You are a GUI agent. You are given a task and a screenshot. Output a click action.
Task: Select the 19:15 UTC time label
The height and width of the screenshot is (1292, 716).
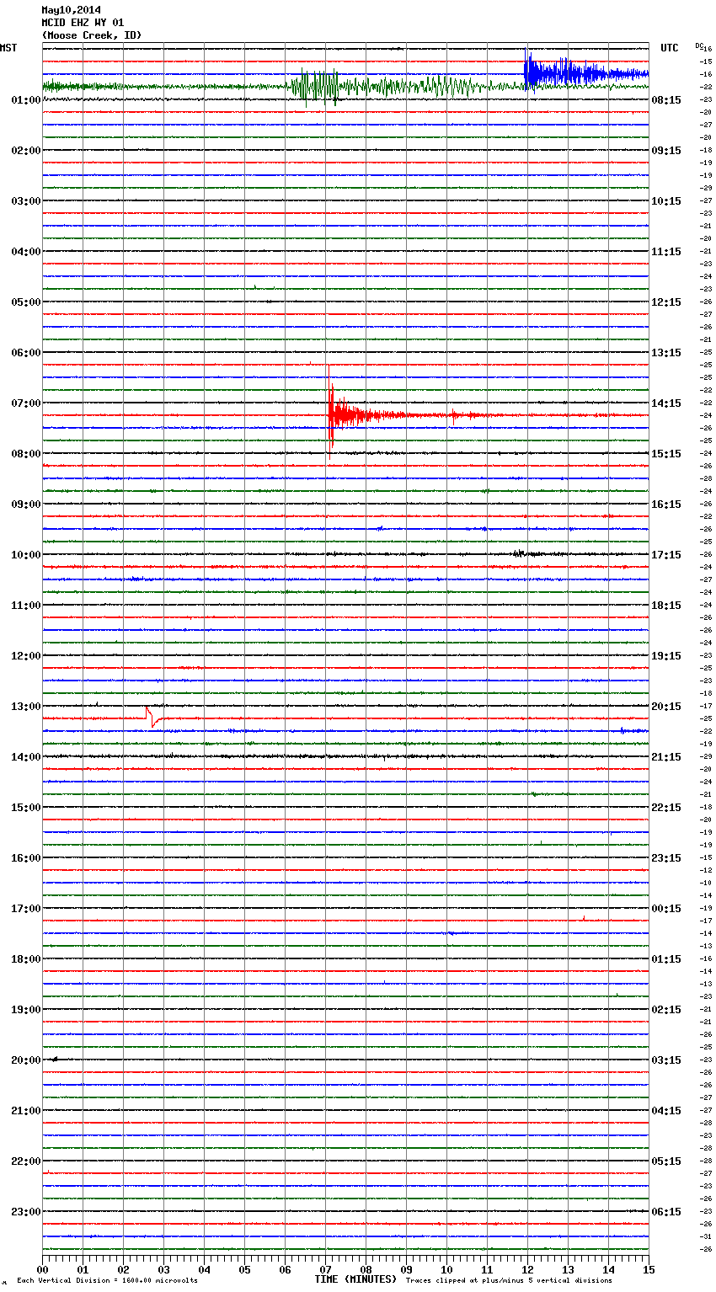click(666, 656)
